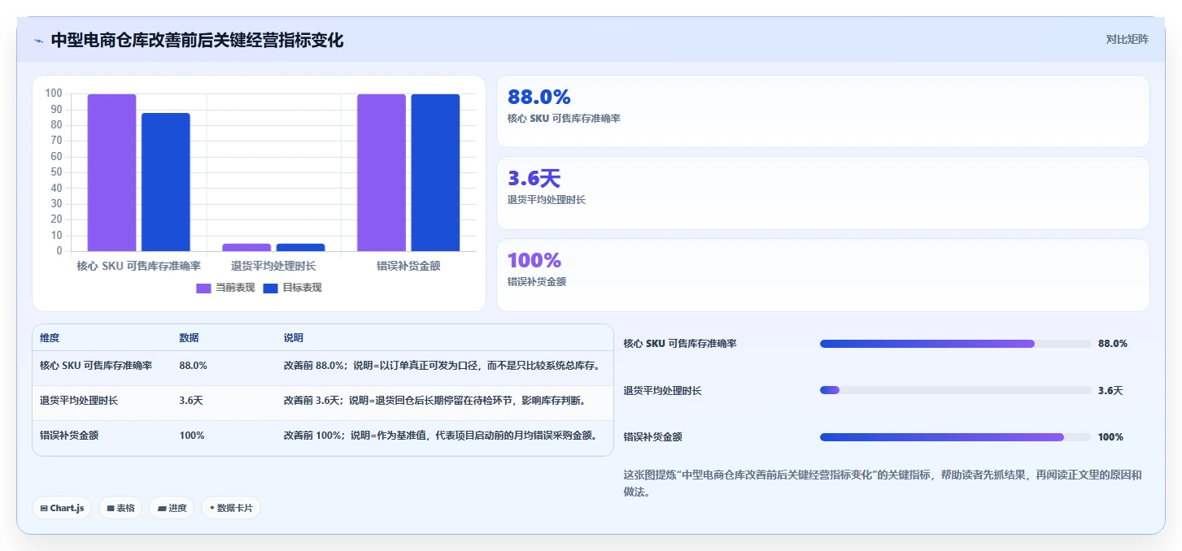
Task: Click the summary paragraph starting 这张图提炼
Action: coord(883,484)
